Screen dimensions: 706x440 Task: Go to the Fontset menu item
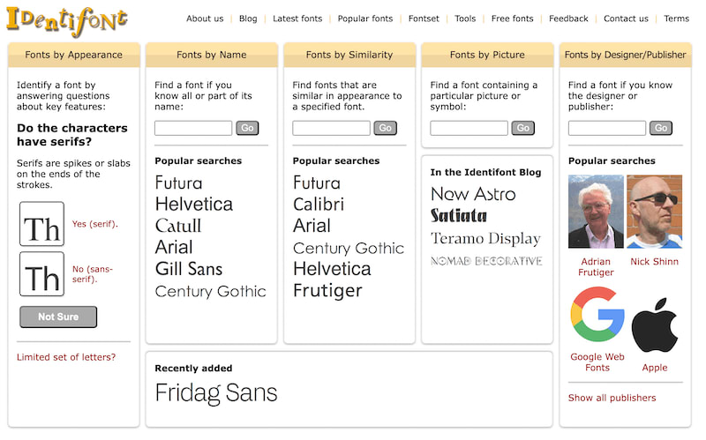[424, 19]
